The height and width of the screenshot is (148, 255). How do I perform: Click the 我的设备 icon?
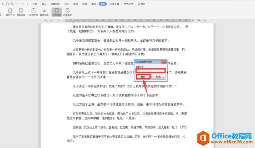pos(21,12)
